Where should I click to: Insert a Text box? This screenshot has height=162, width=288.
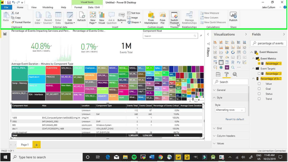pyautogui.click(x=134, y=13)
